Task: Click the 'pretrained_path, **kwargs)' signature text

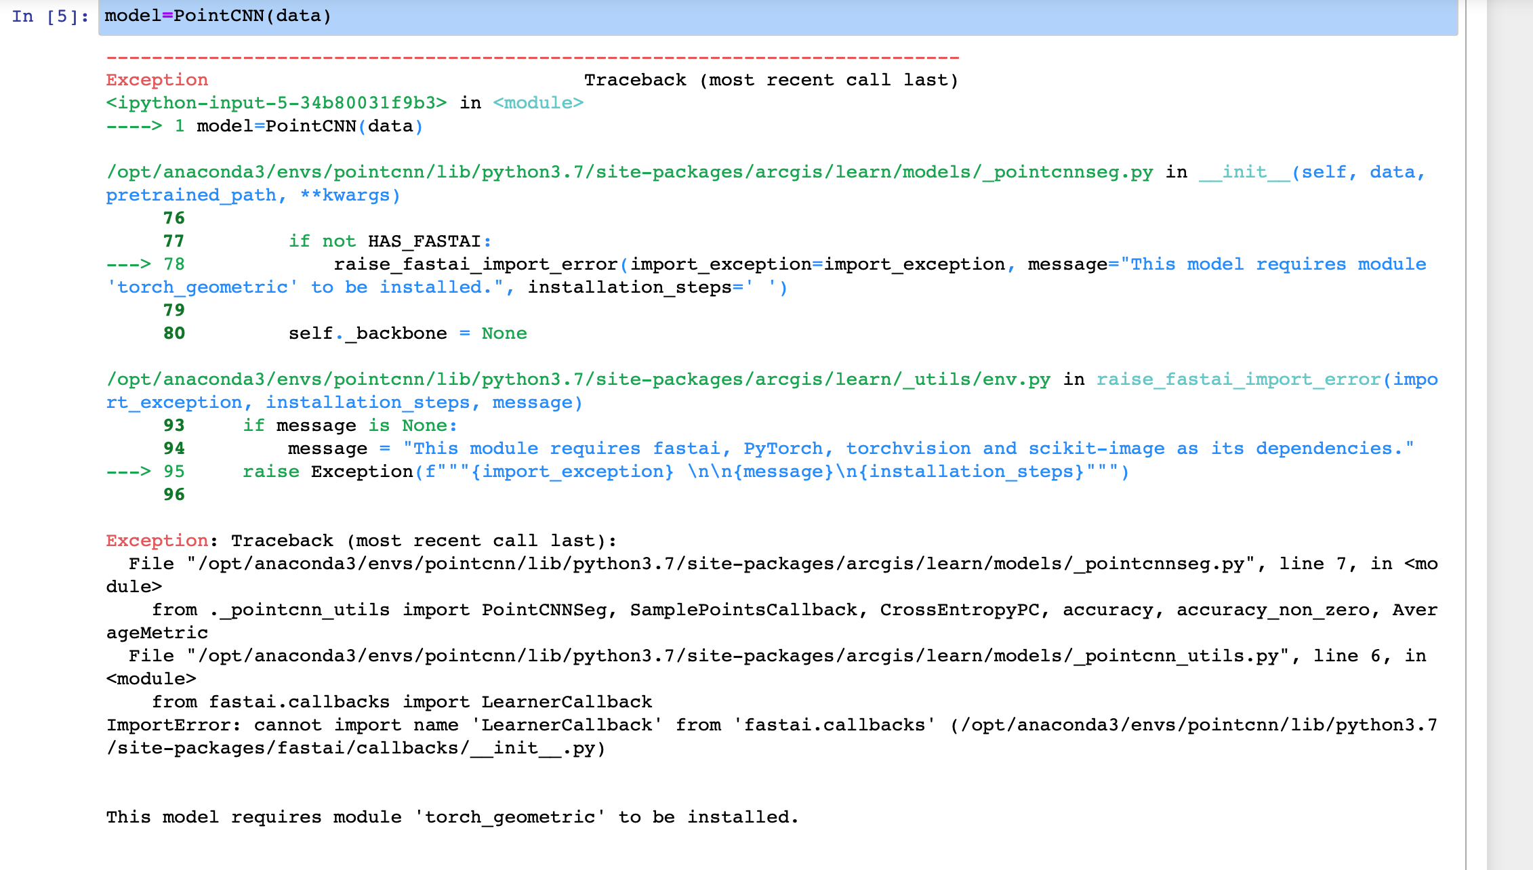Action: tap(253, 195)
